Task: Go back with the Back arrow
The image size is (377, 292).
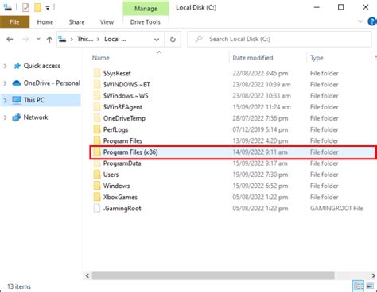Action: click(10, 40)
